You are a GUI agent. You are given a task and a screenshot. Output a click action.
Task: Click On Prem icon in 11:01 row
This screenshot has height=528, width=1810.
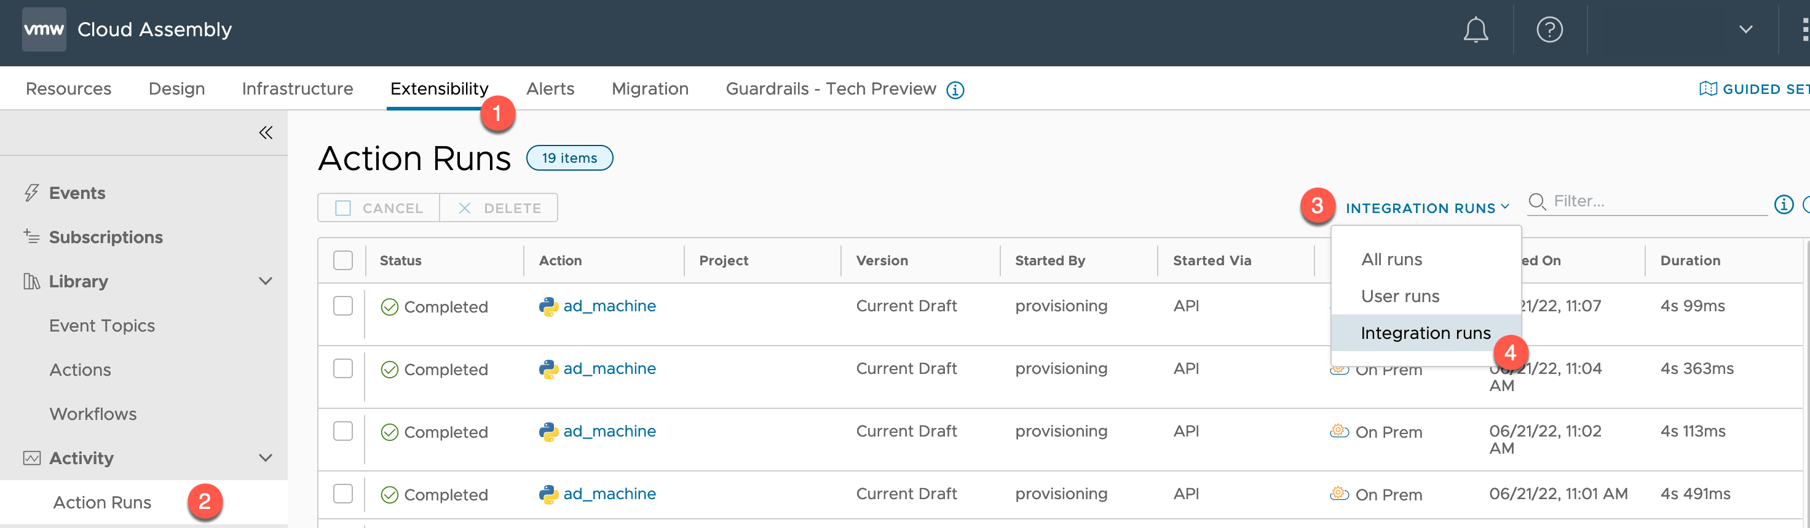click(x=1339, y=493)
